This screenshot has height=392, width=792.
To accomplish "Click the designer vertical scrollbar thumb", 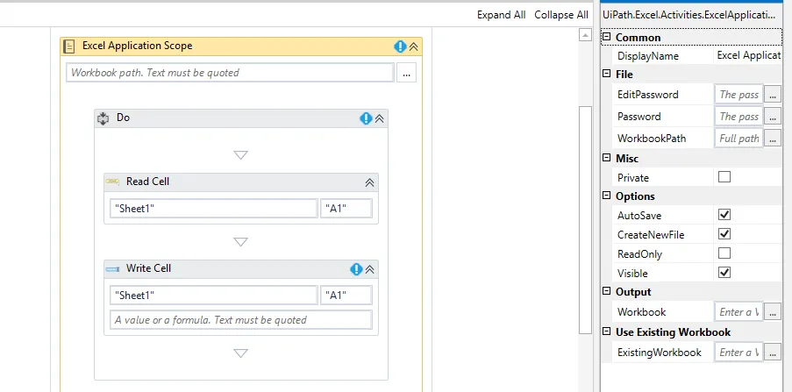I will [x=585, y=220].
